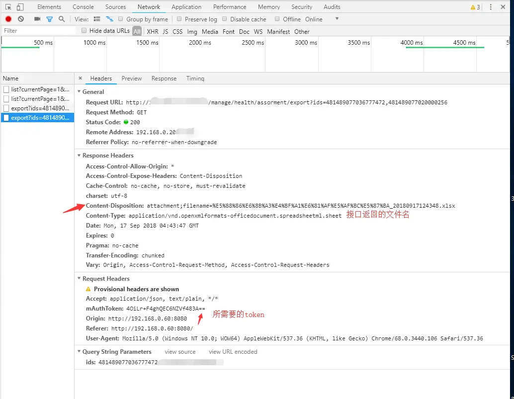
Task: Open the DevTools three-dot customize menu
Action: [490, 6]
